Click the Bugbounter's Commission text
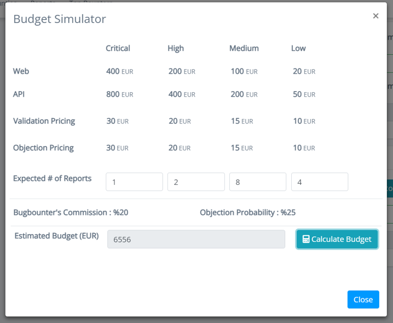393x323 pixels. 71,213
